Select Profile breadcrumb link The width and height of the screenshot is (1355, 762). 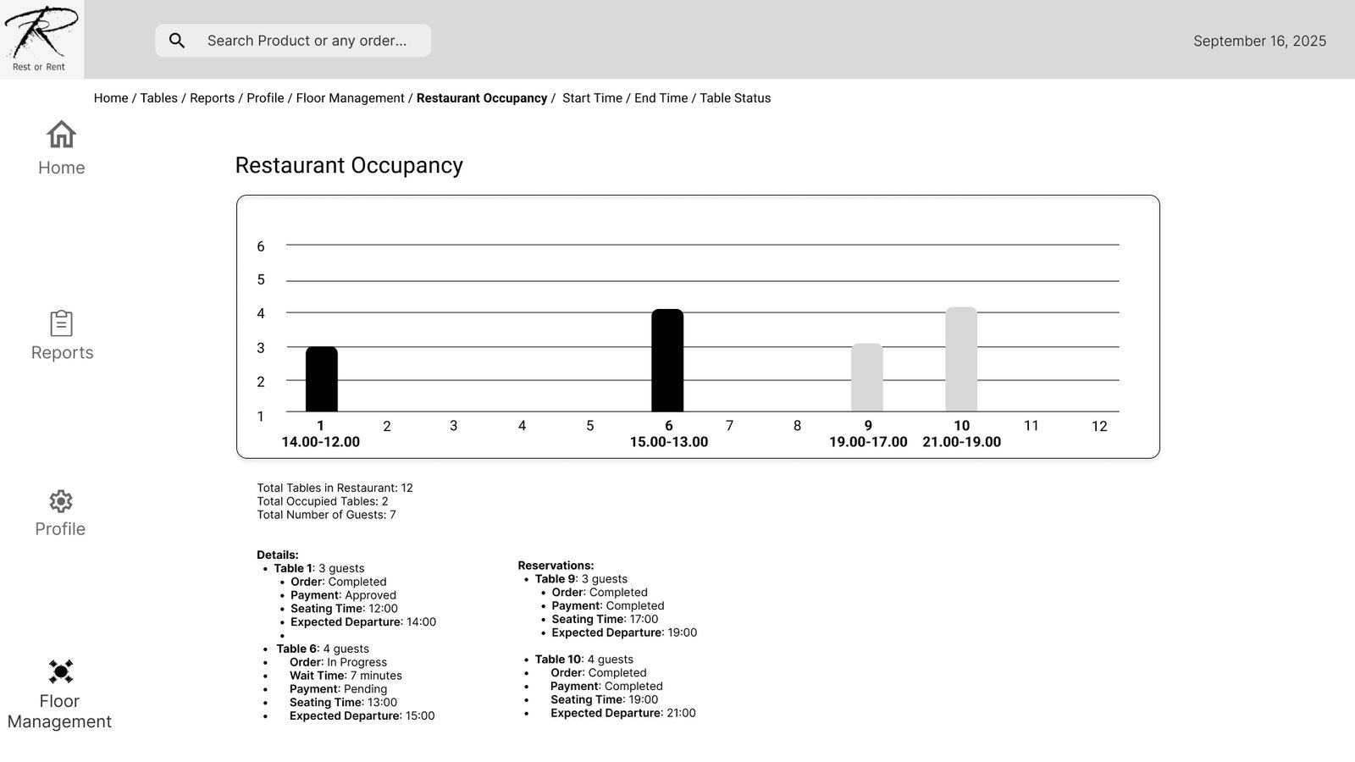(265, 98)
